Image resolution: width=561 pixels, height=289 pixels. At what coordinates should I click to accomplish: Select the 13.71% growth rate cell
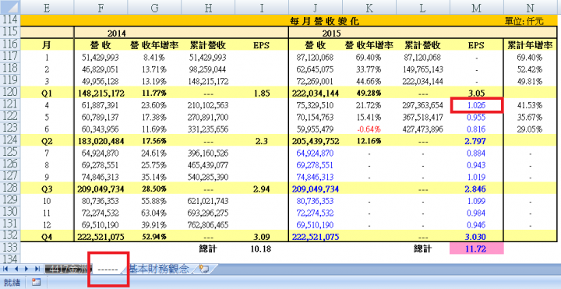[x=154, y=69]
